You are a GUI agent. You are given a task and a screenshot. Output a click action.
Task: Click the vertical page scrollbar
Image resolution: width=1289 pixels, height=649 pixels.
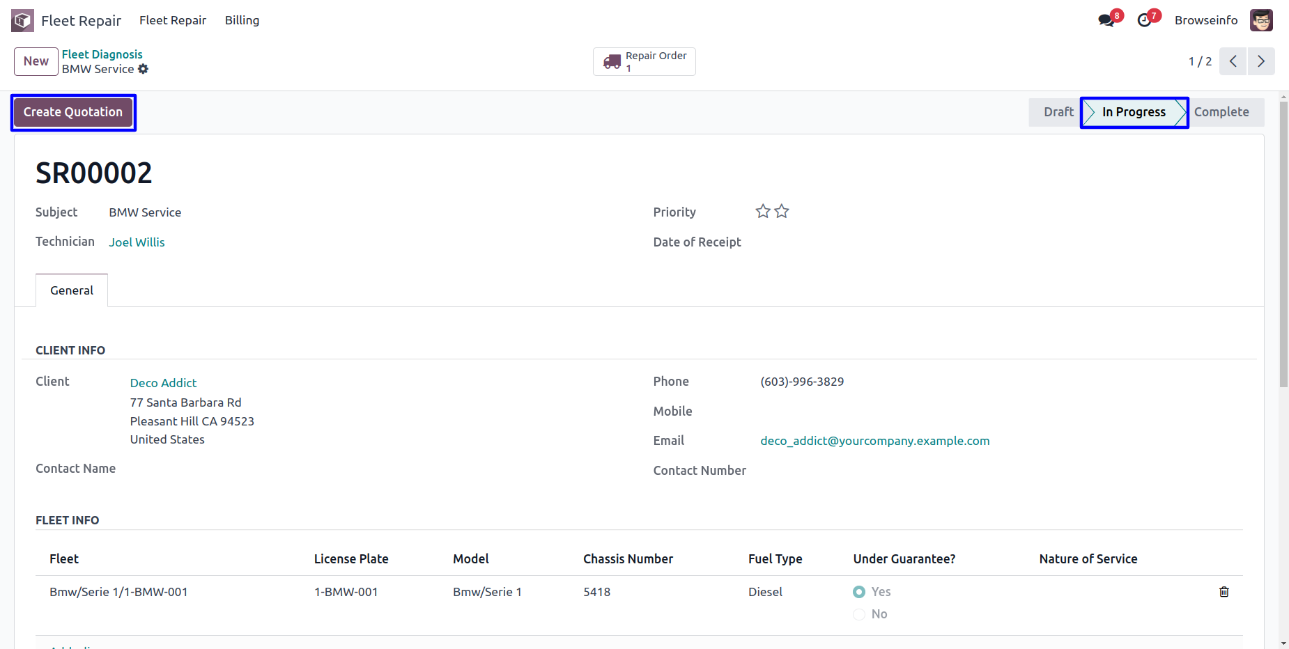(x=1283, y=244)
